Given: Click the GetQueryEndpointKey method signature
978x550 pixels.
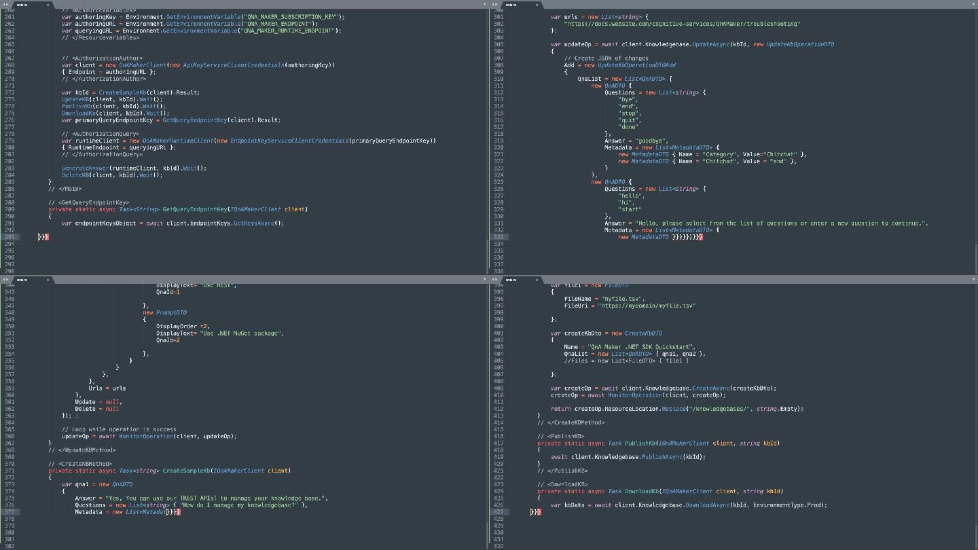Looking at the screenshot, I should click(x=178, y=209).
